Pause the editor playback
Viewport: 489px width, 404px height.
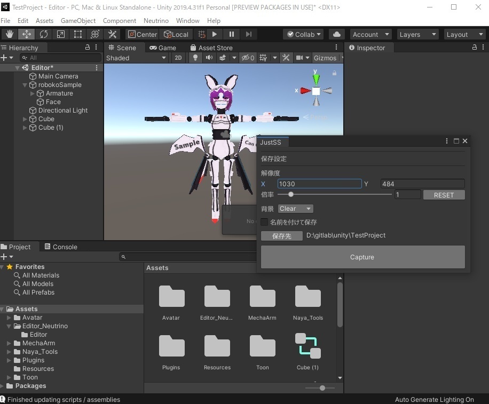pos(231,34)
